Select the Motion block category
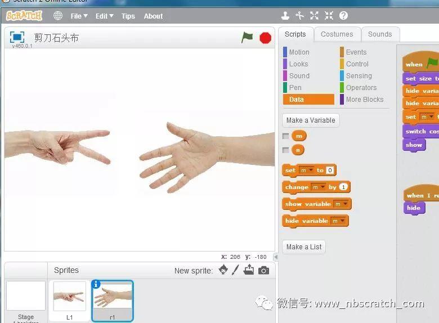This screenshot has width=439, height=323. pos(297,52)
